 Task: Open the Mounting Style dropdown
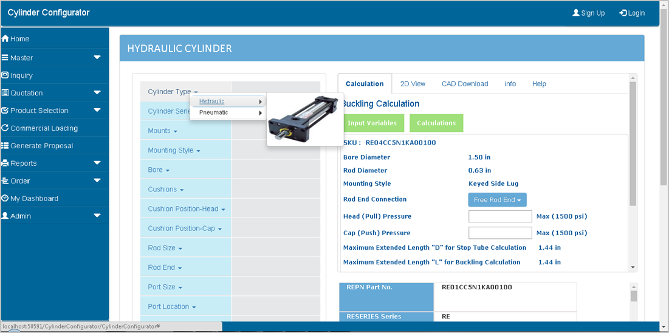point(174,150)
